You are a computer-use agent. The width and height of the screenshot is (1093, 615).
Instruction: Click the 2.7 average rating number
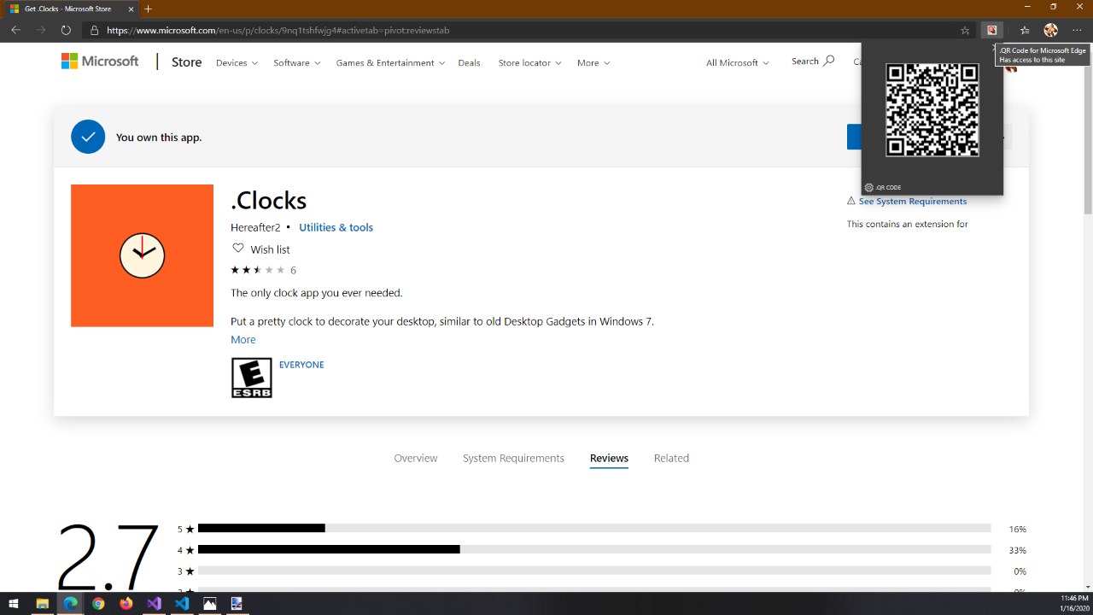[108, 555]
